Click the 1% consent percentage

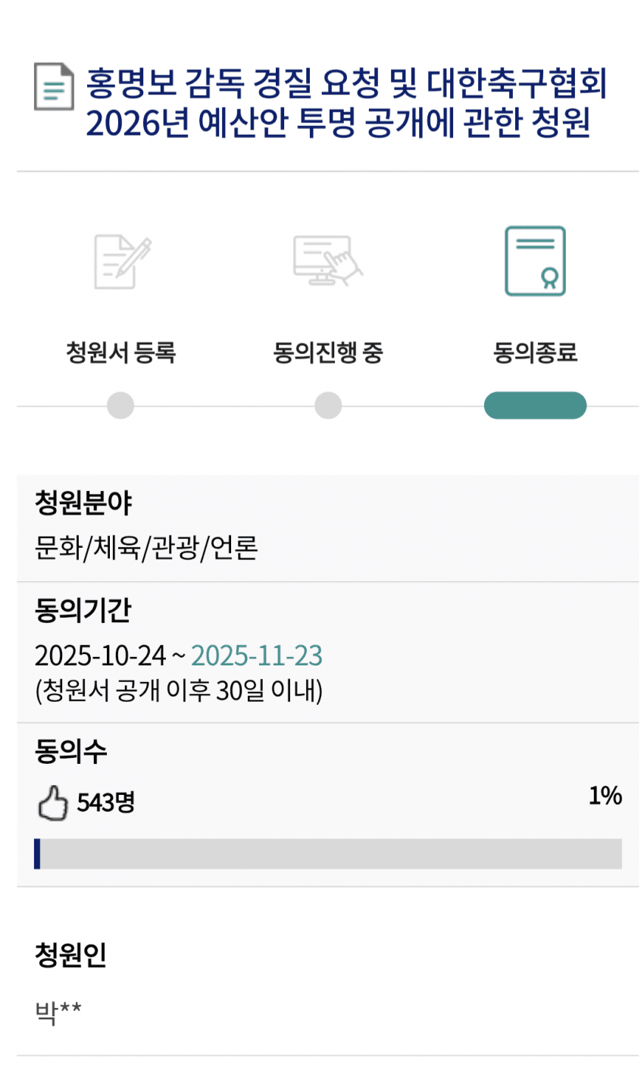[x=605, y=796]
